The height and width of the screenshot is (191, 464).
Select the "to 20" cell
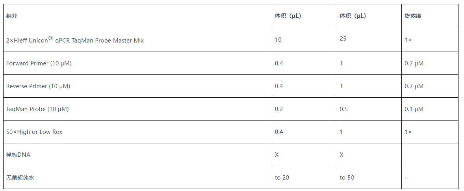282,178
